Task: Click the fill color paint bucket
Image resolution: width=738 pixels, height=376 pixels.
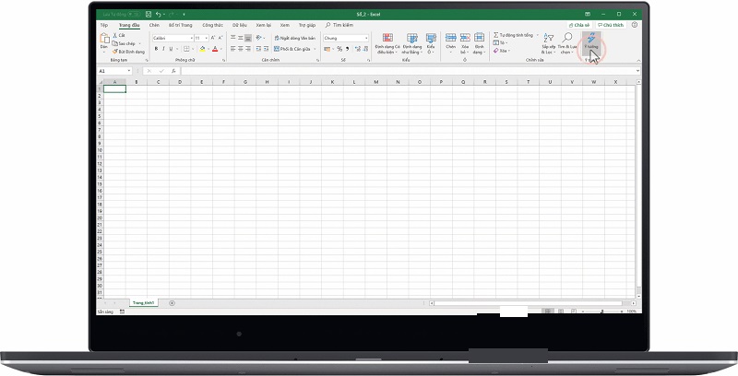Action: (203, 49)
